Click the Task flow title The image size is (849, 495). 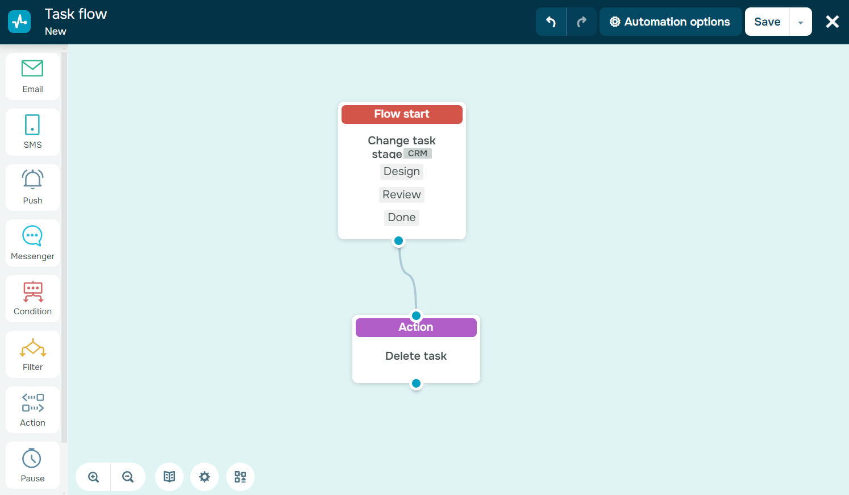[76, 14]
